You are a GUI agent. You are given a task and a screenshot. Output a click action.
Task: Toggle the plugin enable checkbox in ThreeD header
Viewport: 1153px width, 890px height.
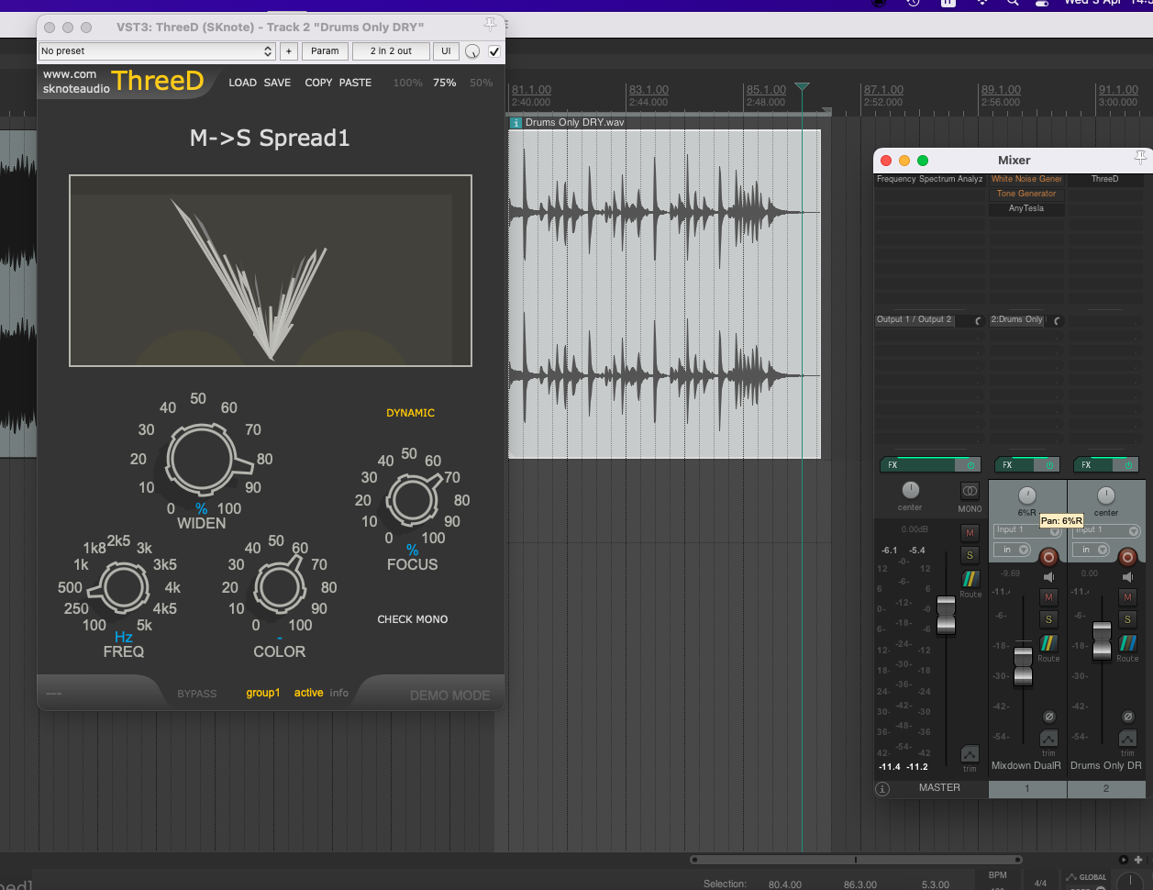[494, 51]
